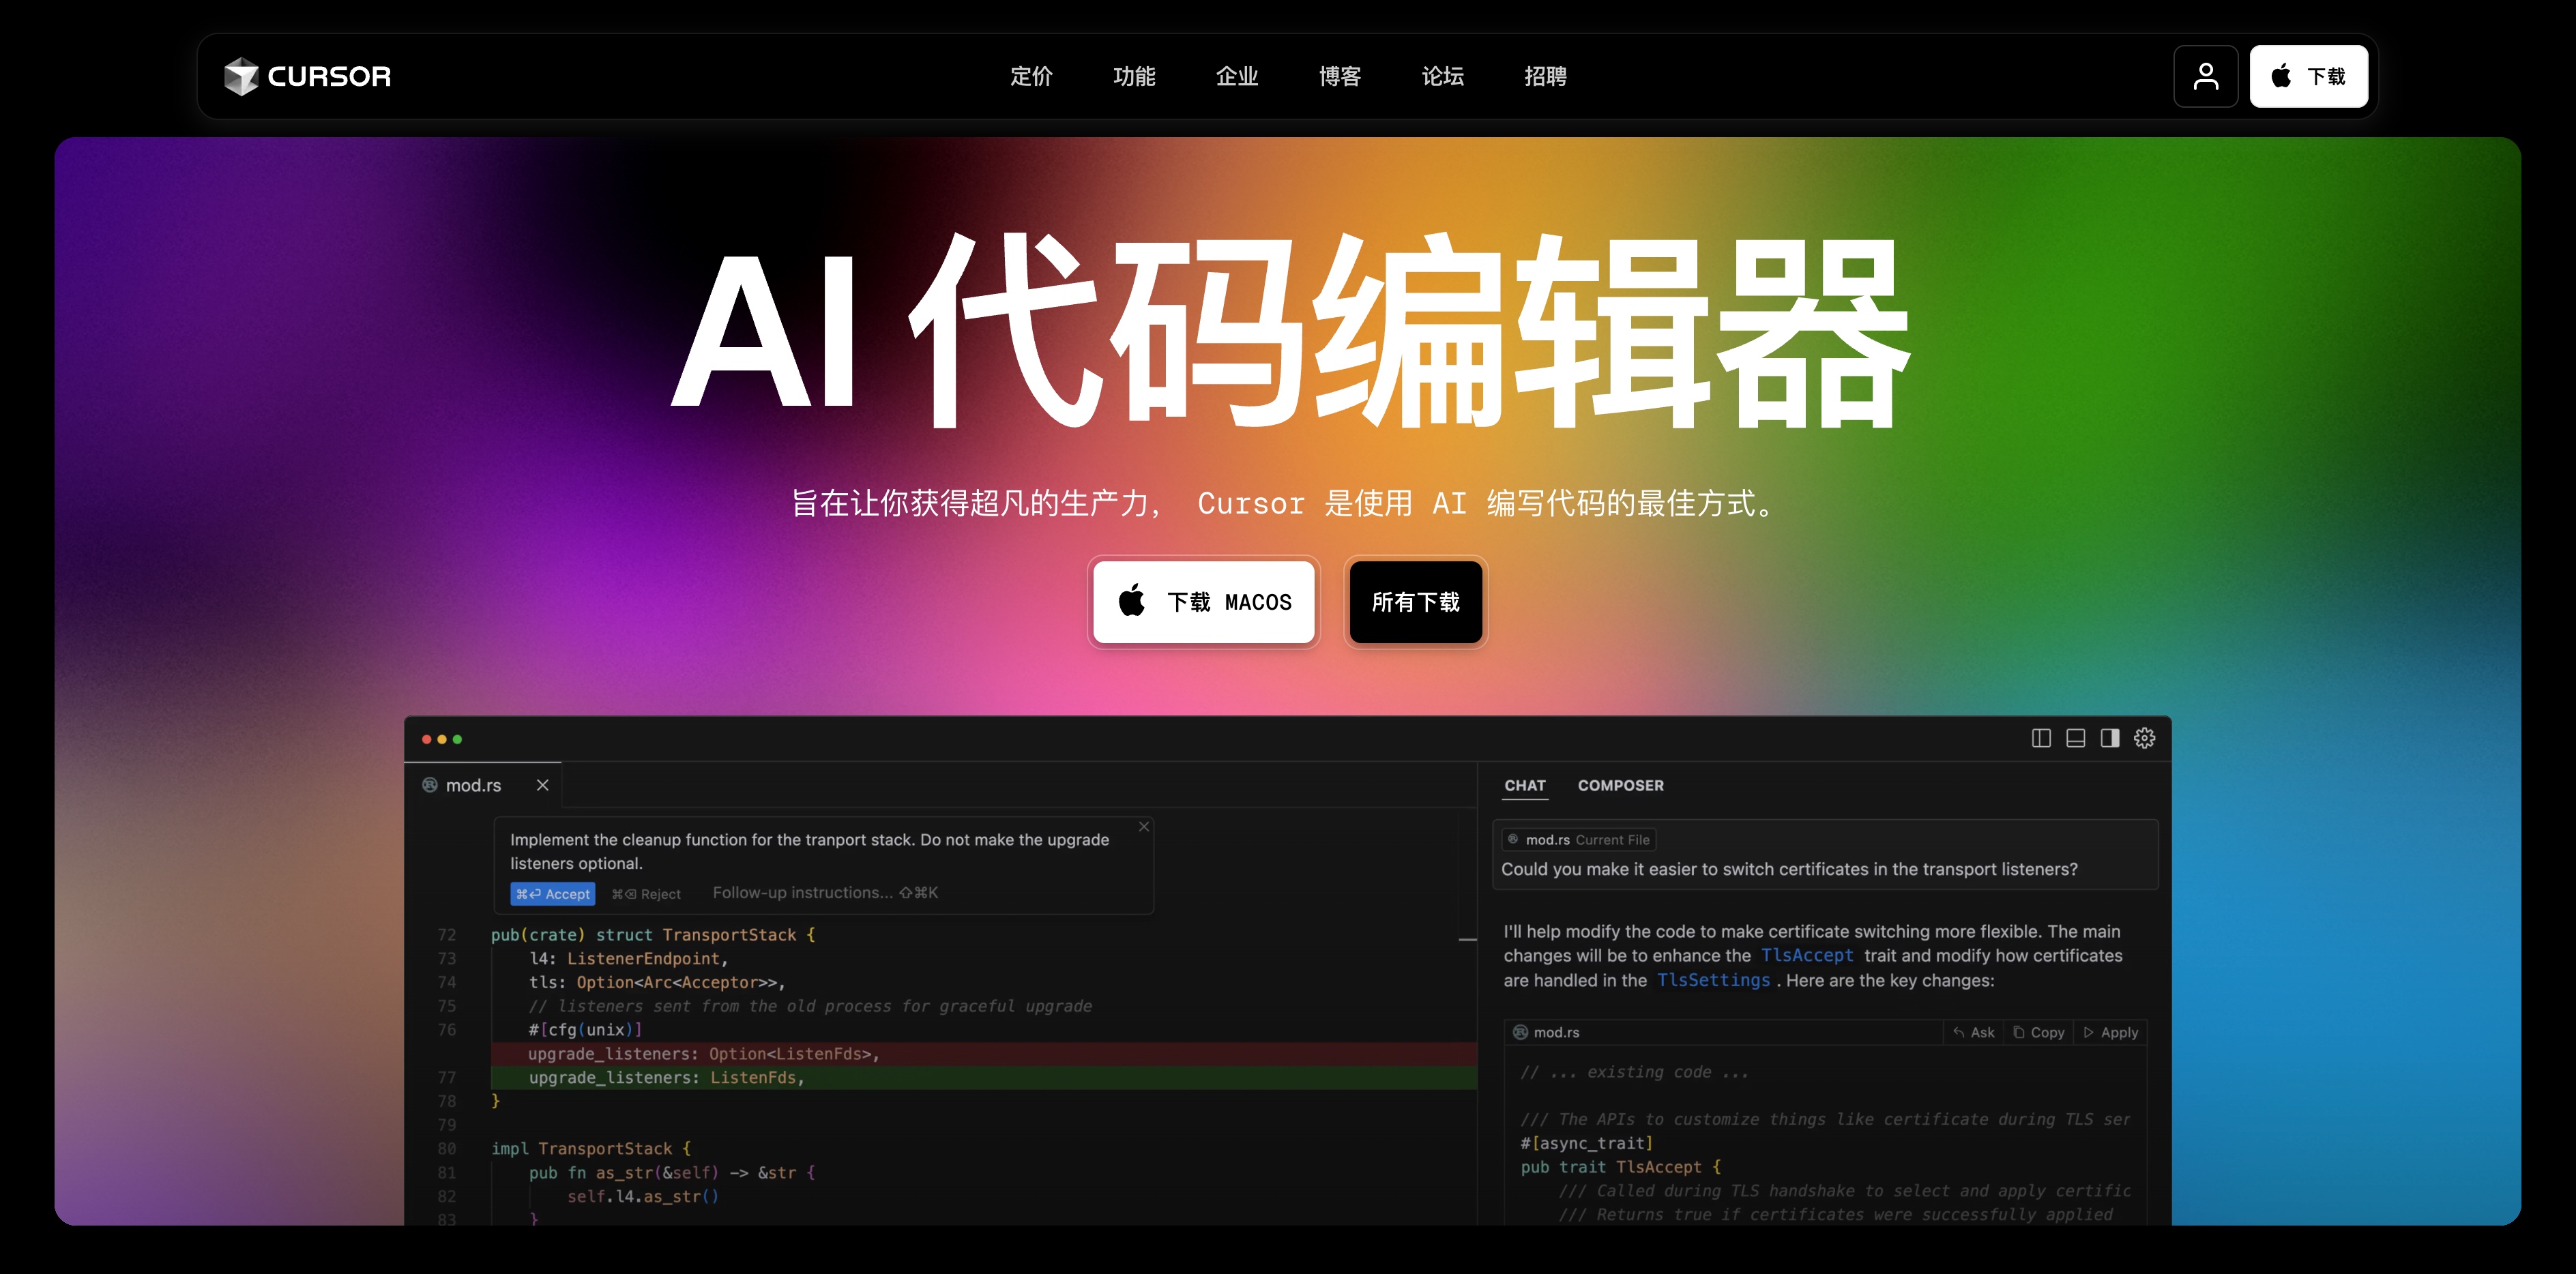Toggle the left sidebar layout icon
2576x1274 pixels.
pos(2041,738)
